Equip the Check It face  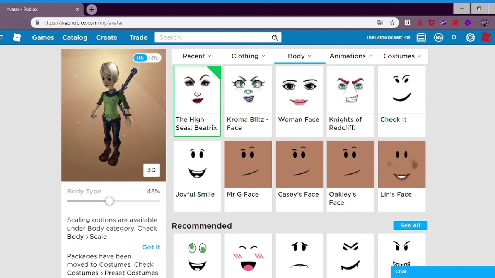tap(402, 101)
